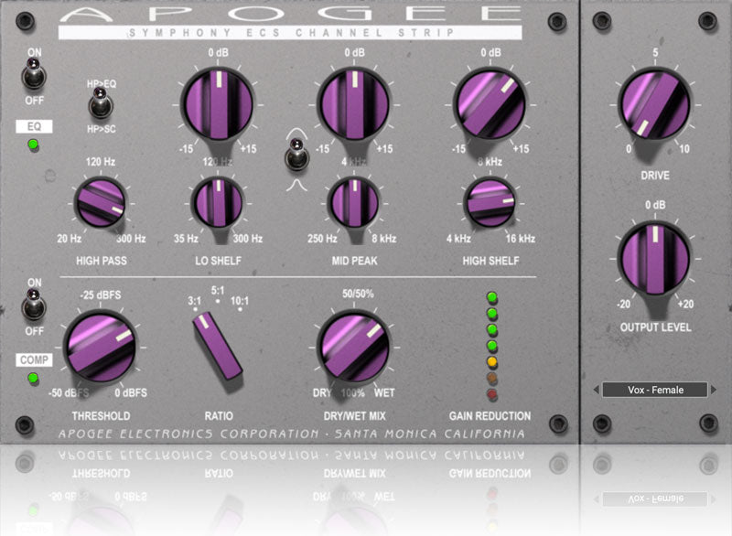Screen dimensions: 732x536
Task: Click the OUTPUT LEVEL label
Action: pyautogui.click(x=655, y=327)
